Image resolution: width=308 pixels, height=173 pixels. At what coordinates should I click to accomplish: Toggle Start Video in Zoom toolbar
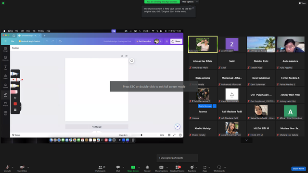(x=22, y=168)
